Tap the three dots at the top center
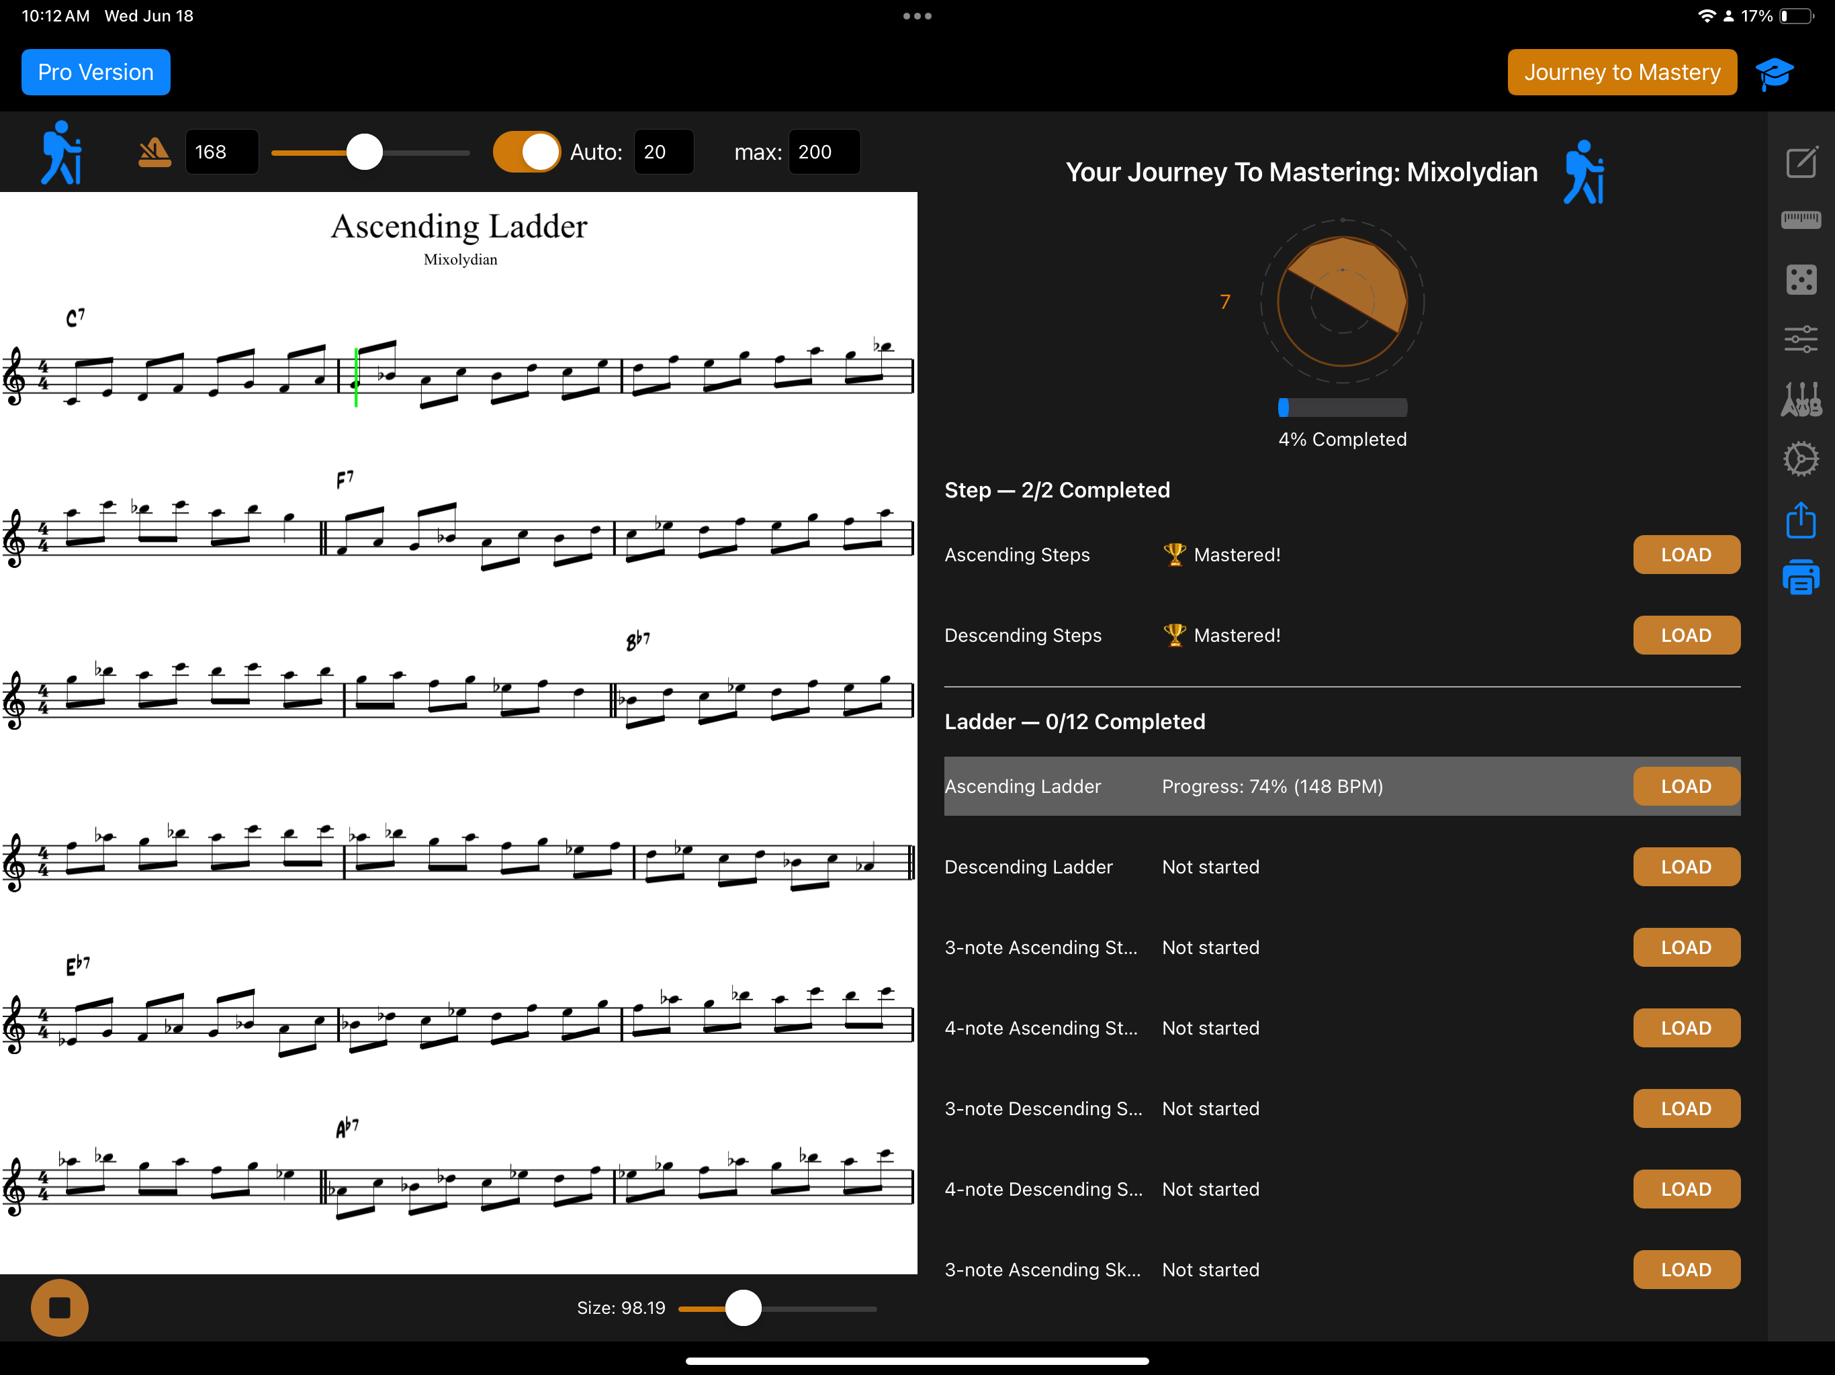 (x=917, y=15)
